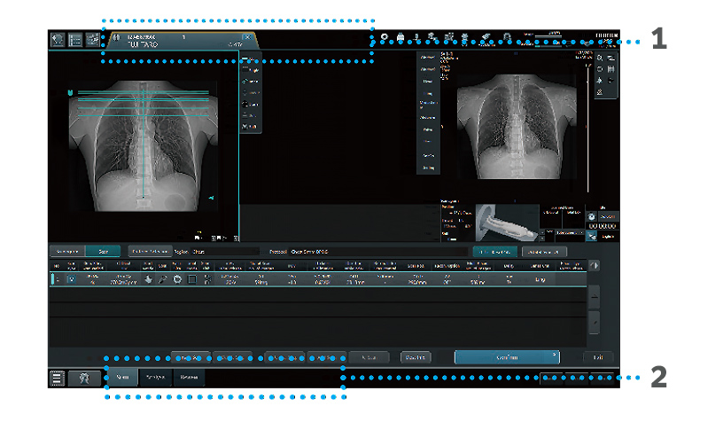Open the hamburger menu in bottom bar
Viewport: 723px width, 422px height.
coord(57,379)
